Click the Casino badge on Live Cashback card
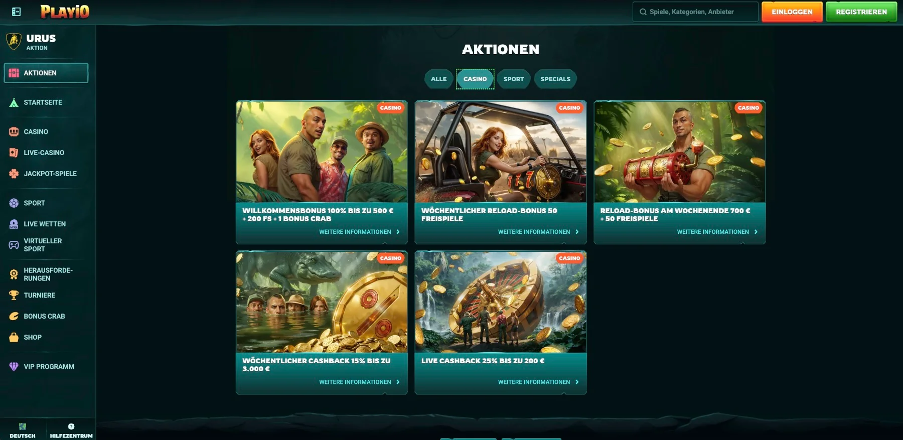 [x=569, y=258]
